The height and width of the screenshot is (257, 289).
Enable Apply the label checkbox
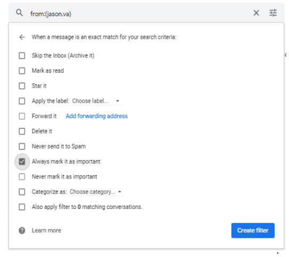pos(22,101)
